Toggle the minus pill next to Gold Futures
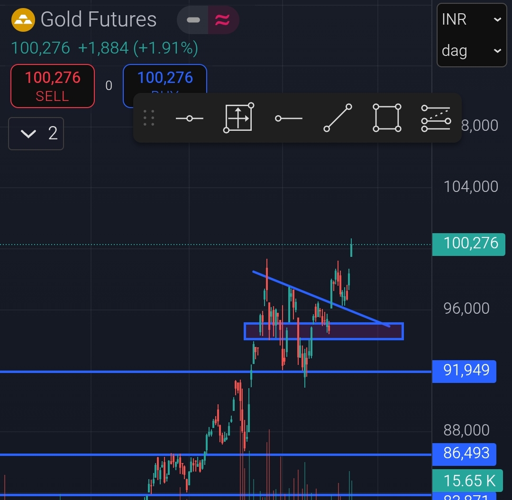Image resolution: width=512 pixels, height=500 pixels. click(193, 20)
